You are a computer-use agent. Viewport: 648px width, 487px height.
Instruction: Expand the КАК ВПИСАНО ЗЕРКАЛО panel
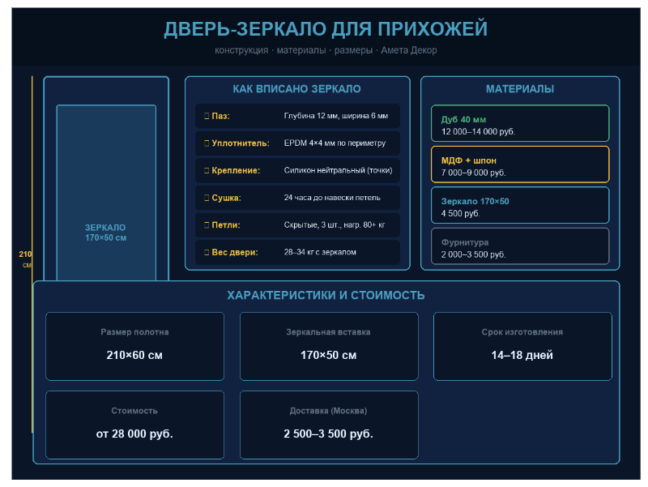point(297,90)
